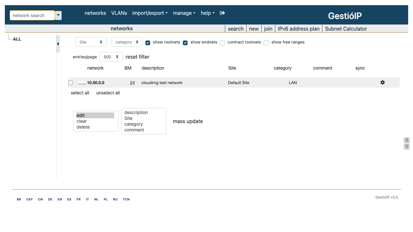Screen dimensions: 413x232
Task: Go to networks in the top navbar
Action: tap(95, 13)
